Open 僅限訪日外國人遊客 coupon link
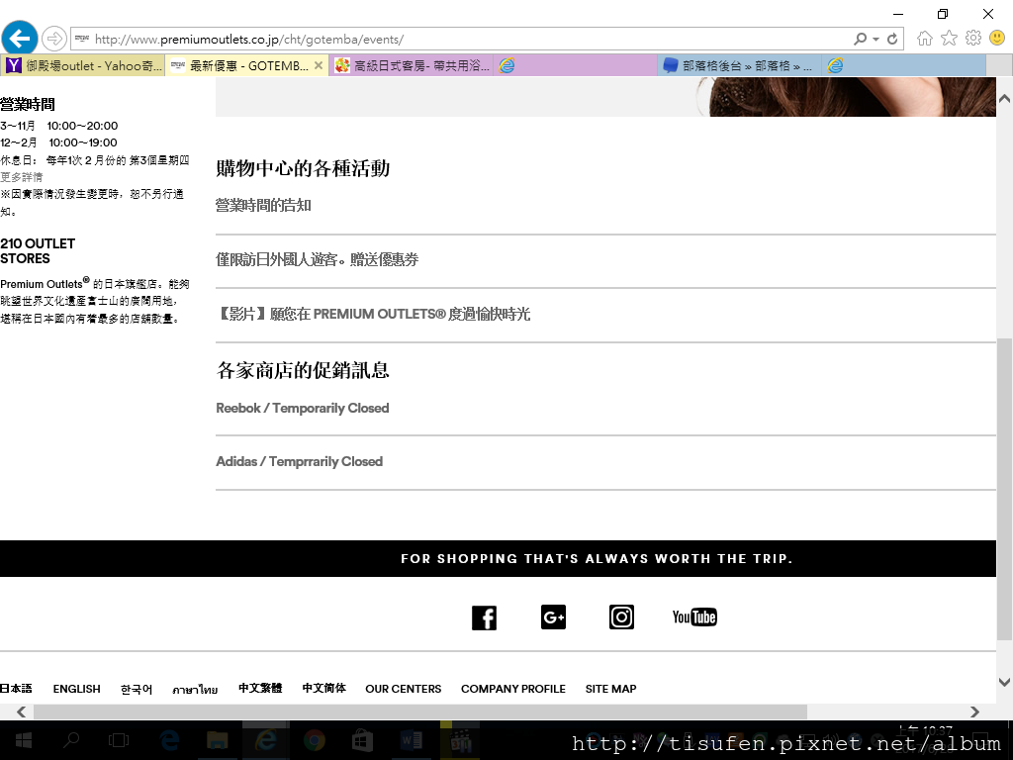The width and height of the screenshot is (1013, 760). (x=317, y=260)
